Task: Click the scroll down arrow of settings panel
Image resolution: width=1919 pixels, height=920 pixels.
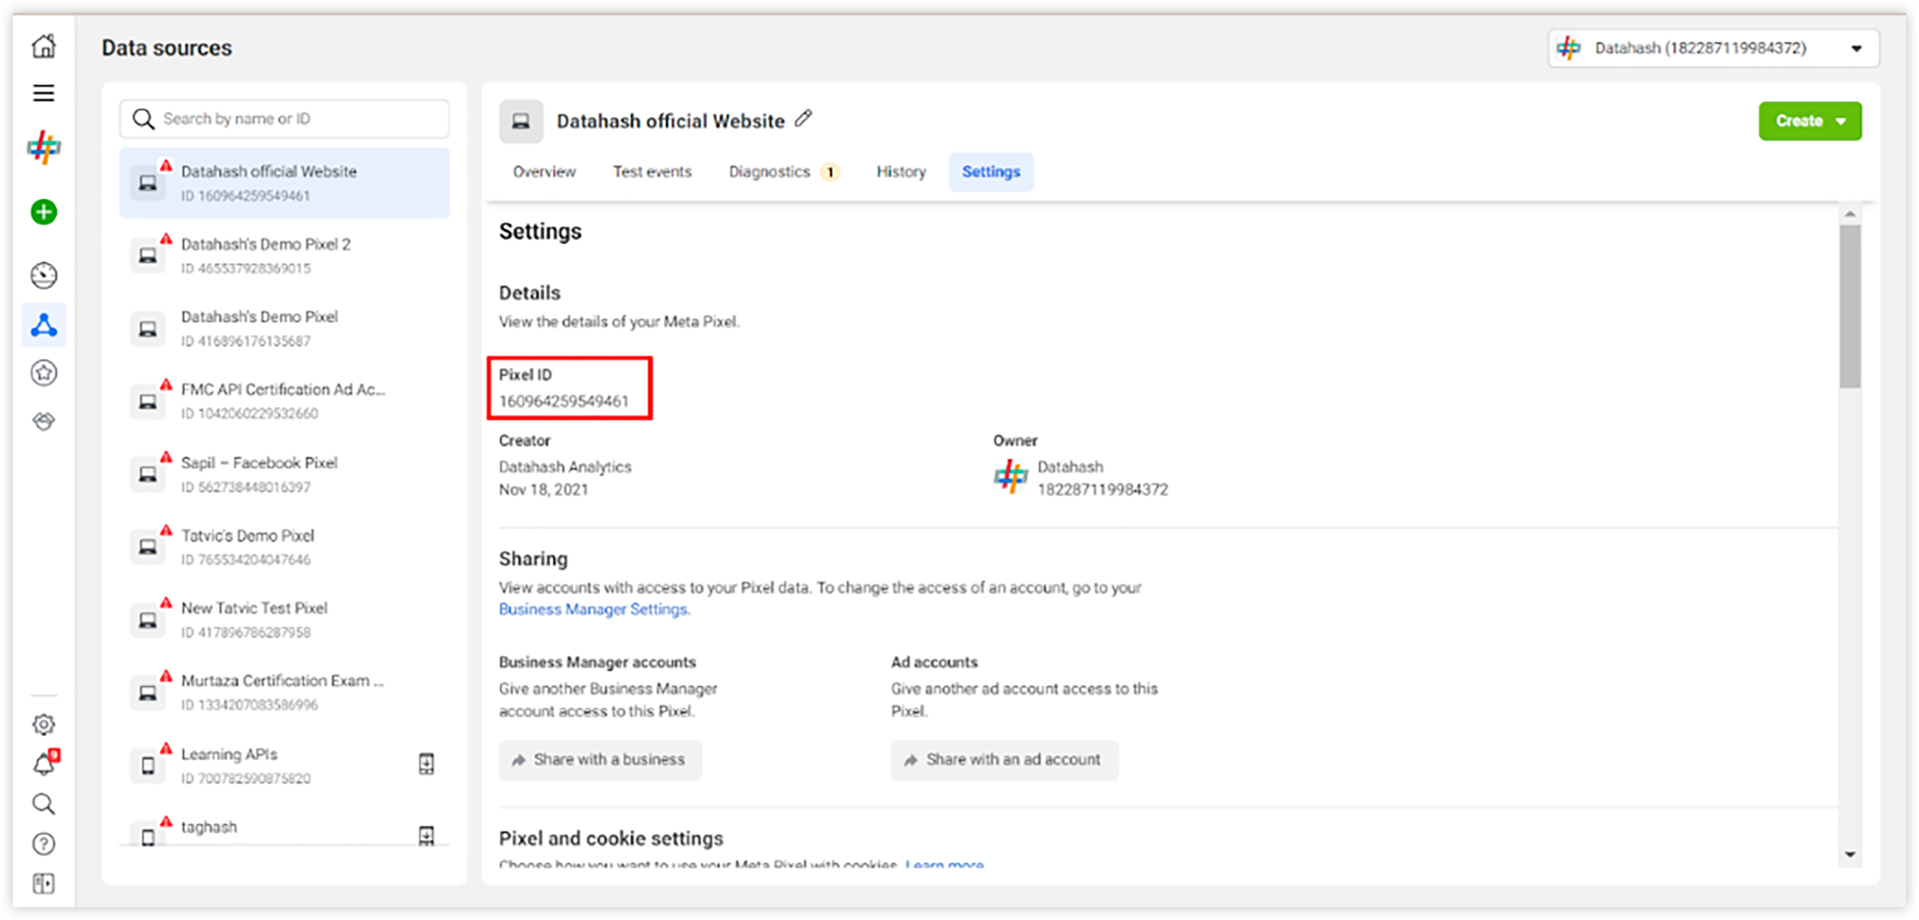Action: pos(1850,855)
